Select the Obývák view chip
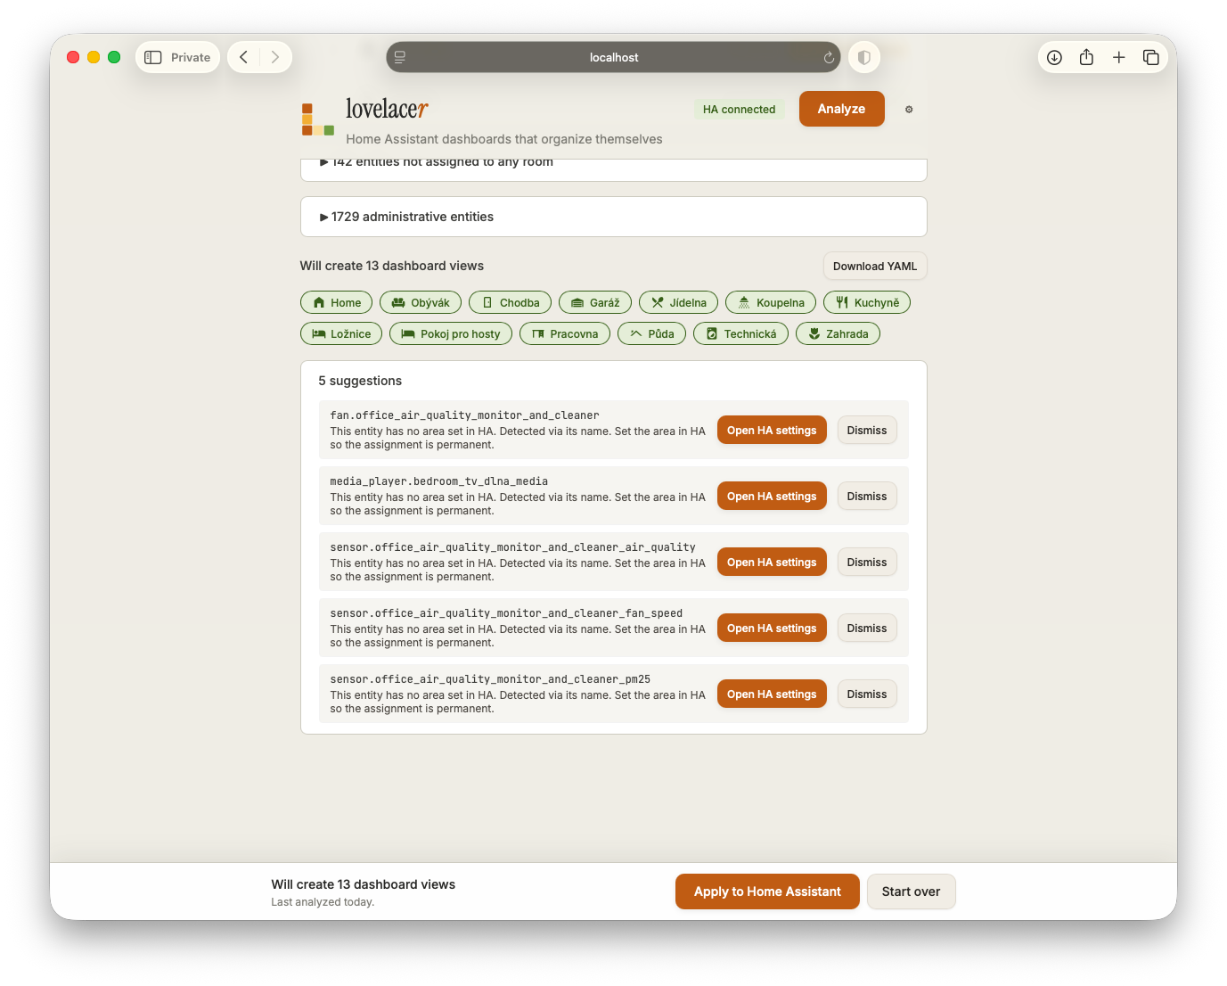This screenshot has width=1227, height=986. click(x=421, y=303)
